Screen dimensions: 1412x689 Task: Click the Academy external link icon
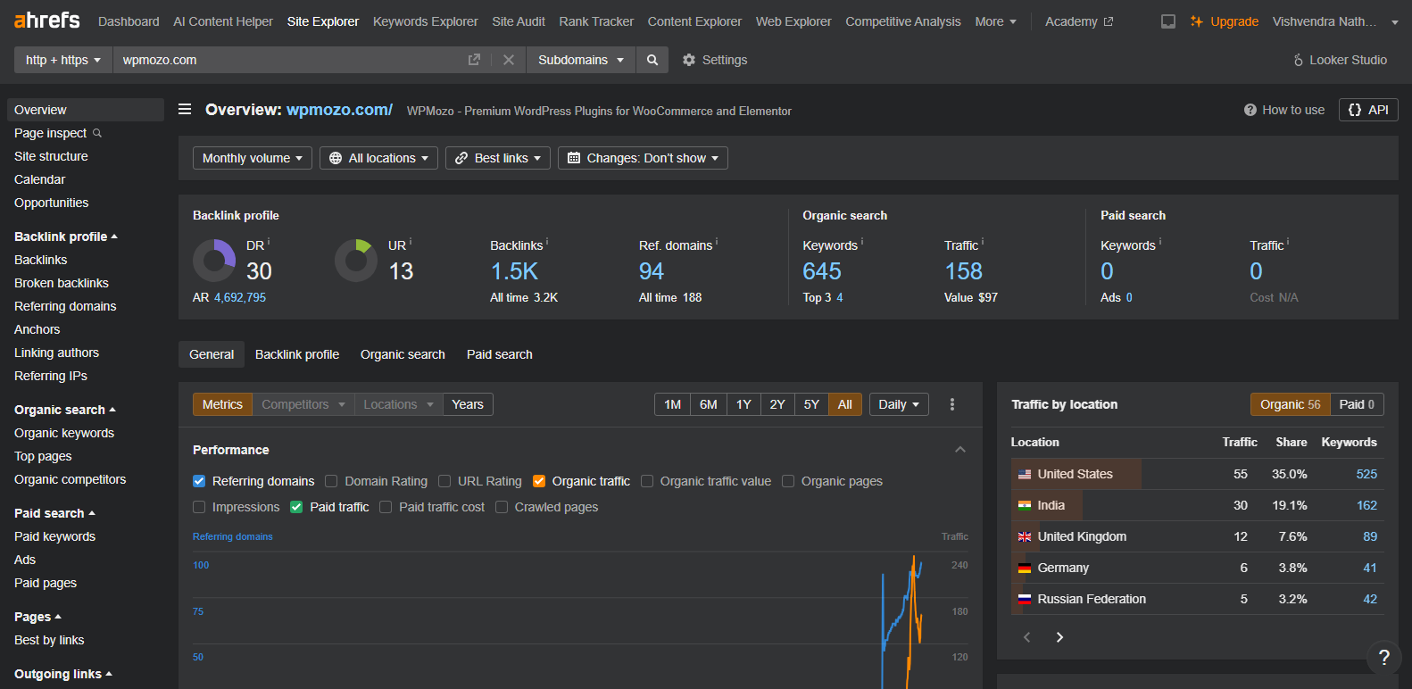tap(1109, 21)
